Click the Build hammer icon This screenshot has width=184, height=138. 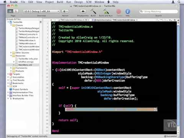(93, 11)
